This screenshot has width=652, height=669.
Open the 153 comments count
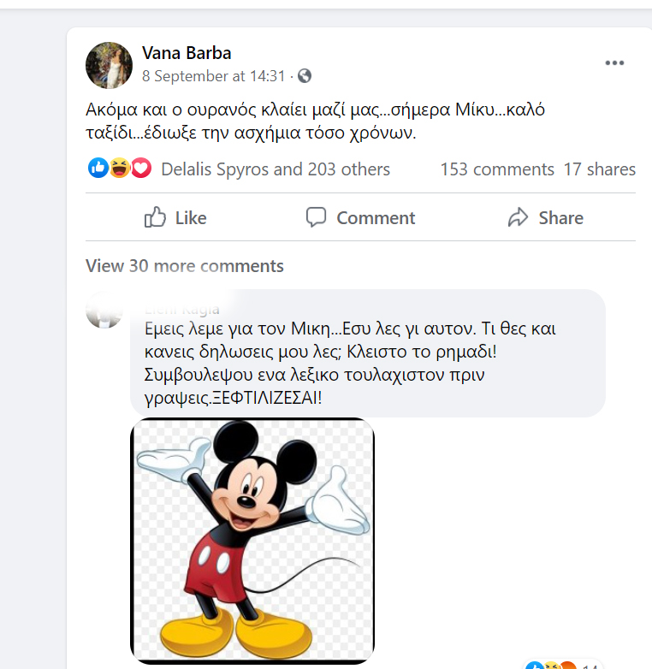click(x=496, y=169)
